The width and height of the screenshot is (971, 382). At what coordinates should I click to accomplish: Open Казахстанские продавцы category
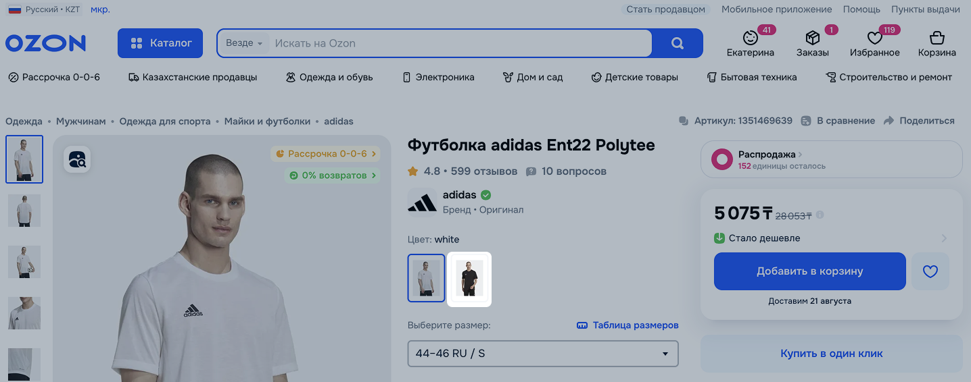click(x=193, y=77)
